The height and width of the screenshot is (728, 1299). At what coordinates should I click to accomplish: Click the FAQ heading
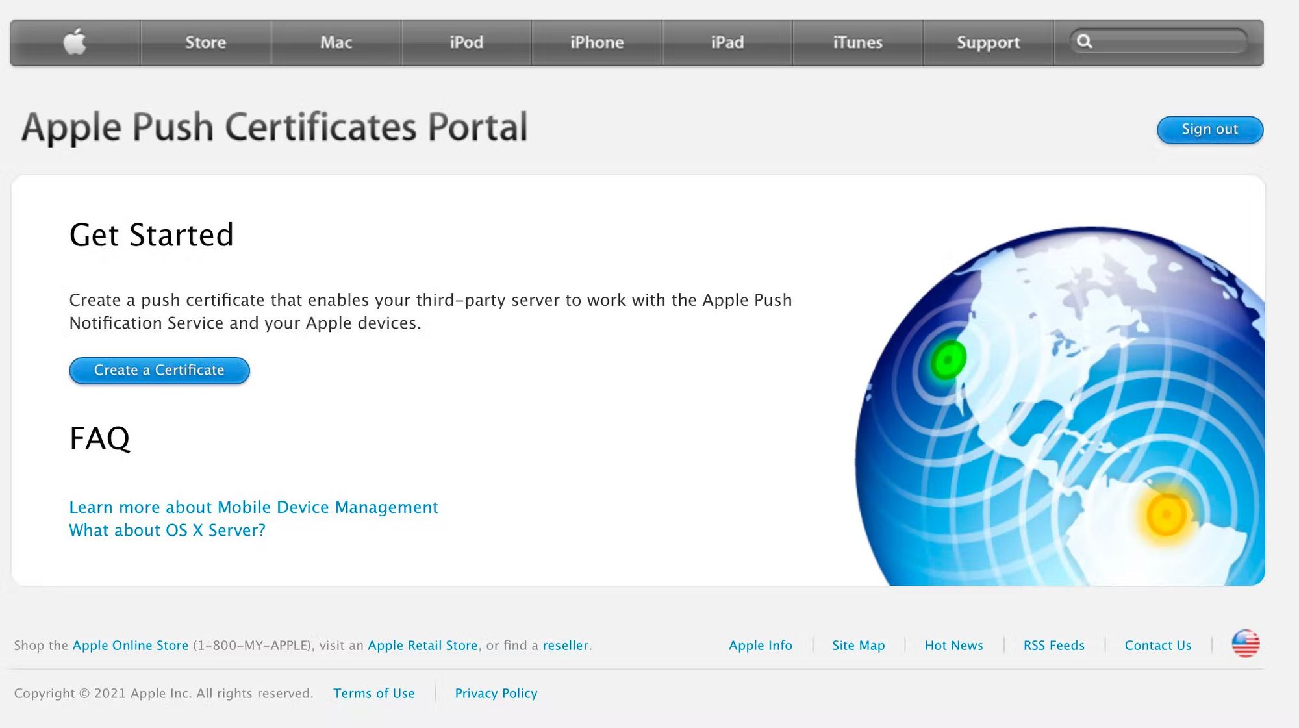(x=100, y=439)
